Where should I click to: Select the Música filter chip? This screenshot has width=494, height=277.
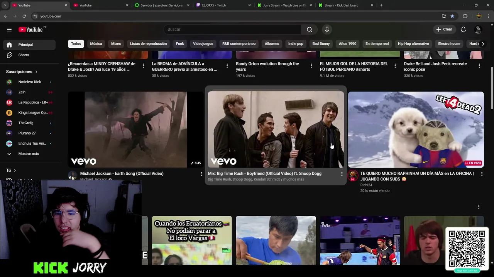pos(96,44)
